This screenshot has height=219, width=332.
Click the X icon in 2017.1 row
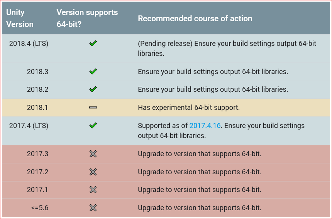click(93, 190)
